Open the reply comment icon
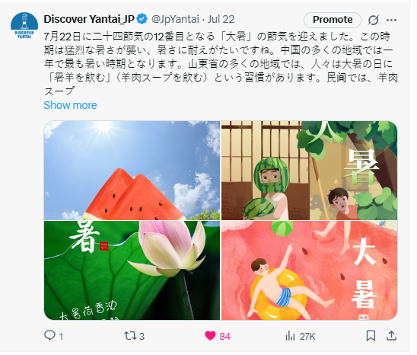Viewport: 417px width, 355px height. coord(49,335)
